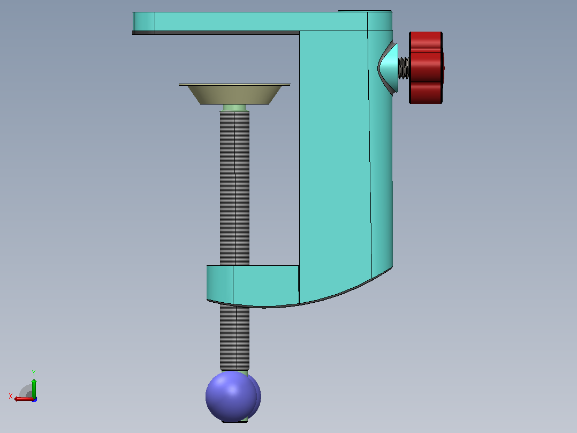Select the lower clamp arm holding the screw

pos(253,285)
